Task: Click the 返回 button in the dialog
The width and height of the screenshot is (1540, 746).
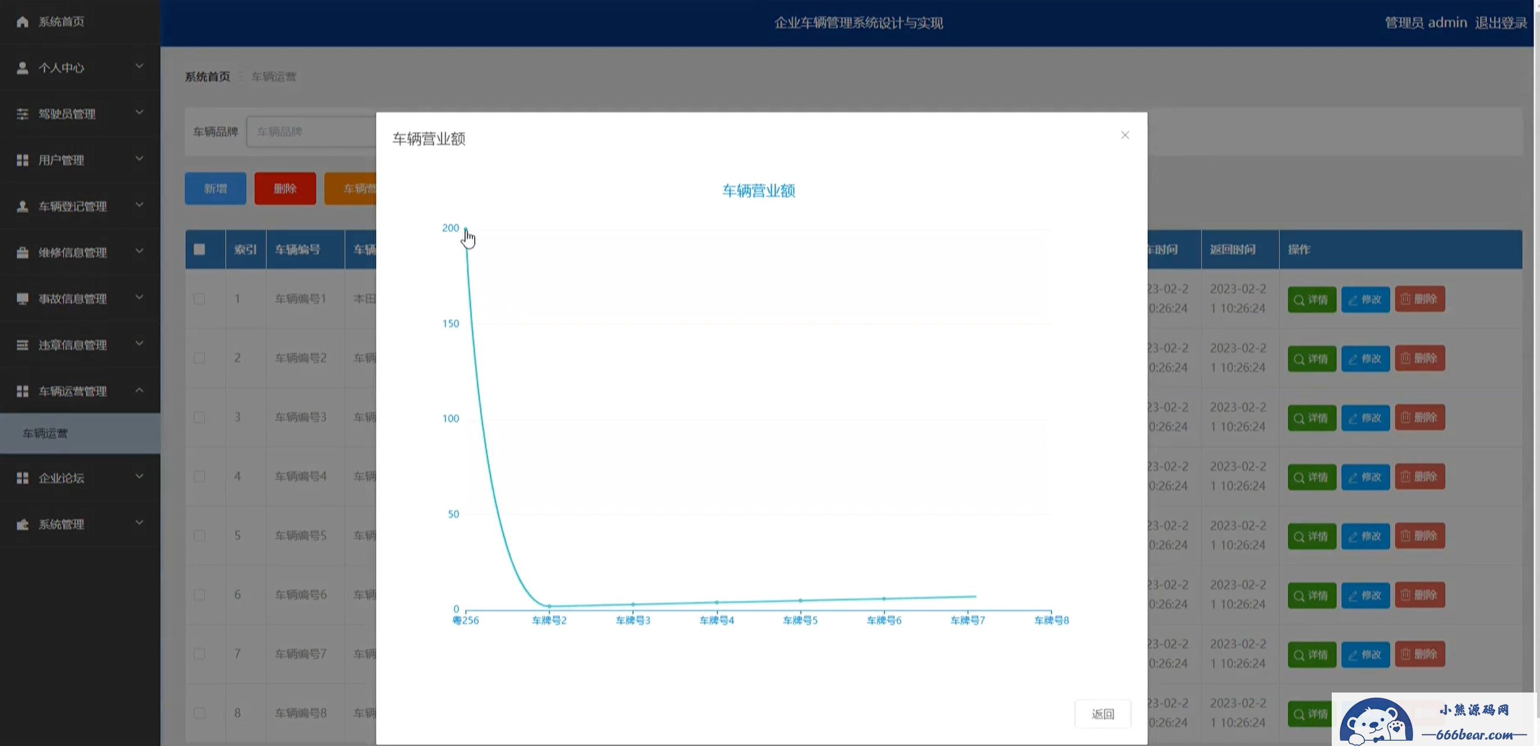Action: 1102,714
